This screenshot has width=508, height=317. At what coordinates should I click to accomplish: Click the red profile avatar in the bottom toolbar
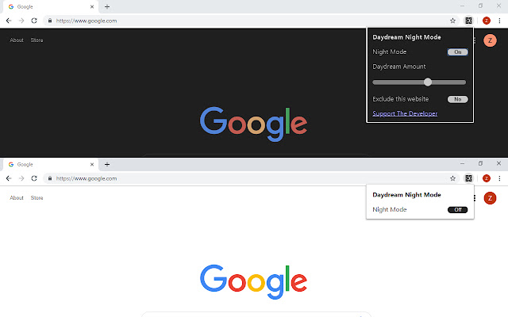coord(487,178)
